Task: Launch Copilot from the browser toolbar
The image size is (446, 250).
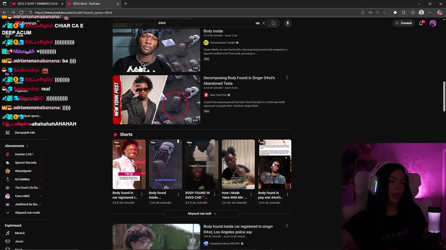Action: [439, 12]
